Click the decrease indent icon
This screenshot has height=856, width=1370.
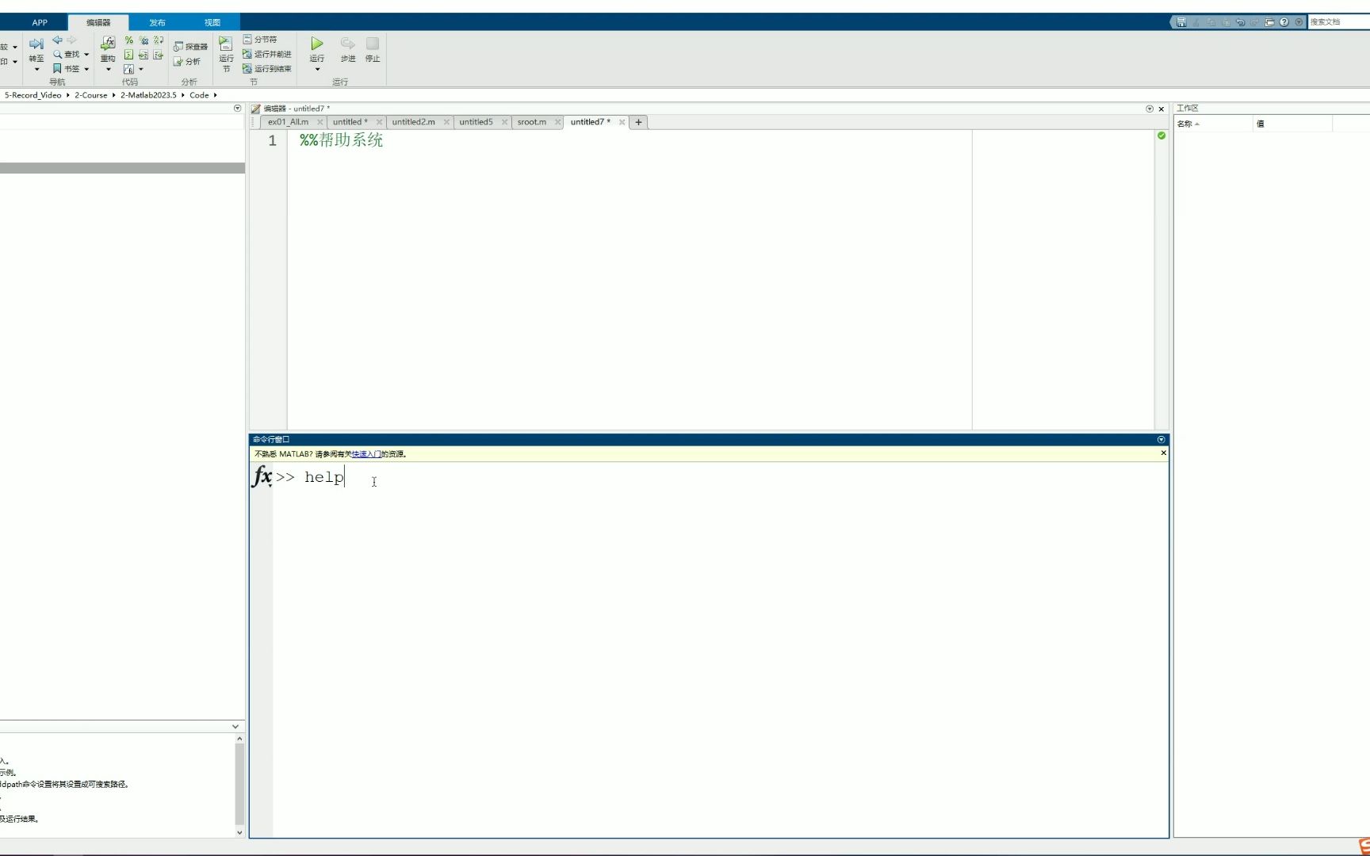[x=159, y=55]
